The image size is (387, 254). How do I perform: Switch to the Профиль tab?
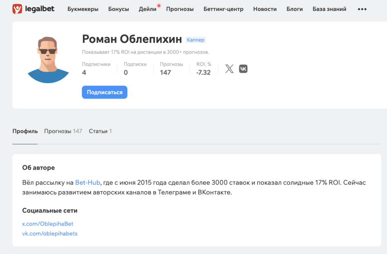click(25, 131)
